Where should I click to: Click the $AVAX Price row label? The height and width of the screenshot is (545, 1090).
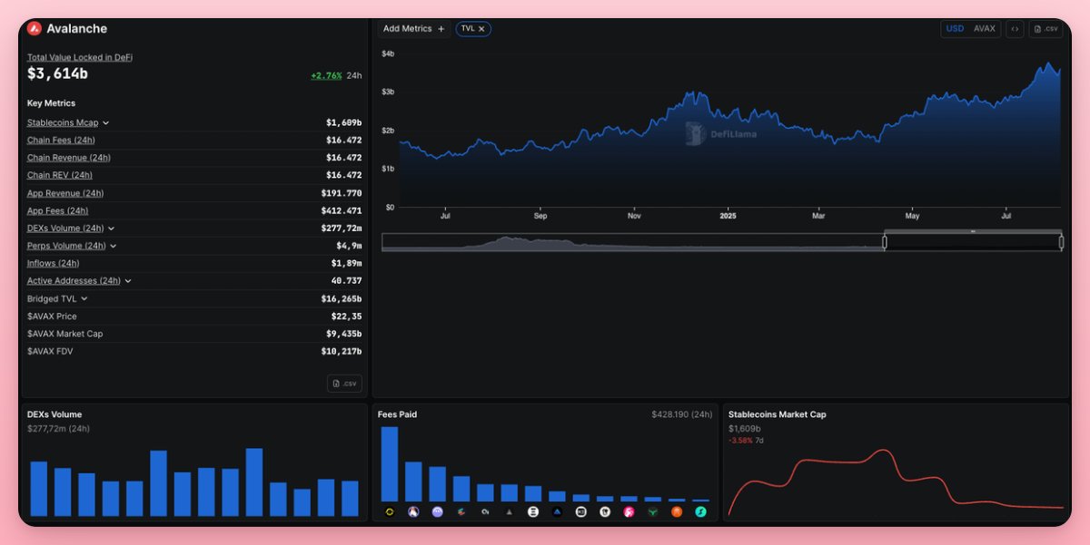pos(52,316)
